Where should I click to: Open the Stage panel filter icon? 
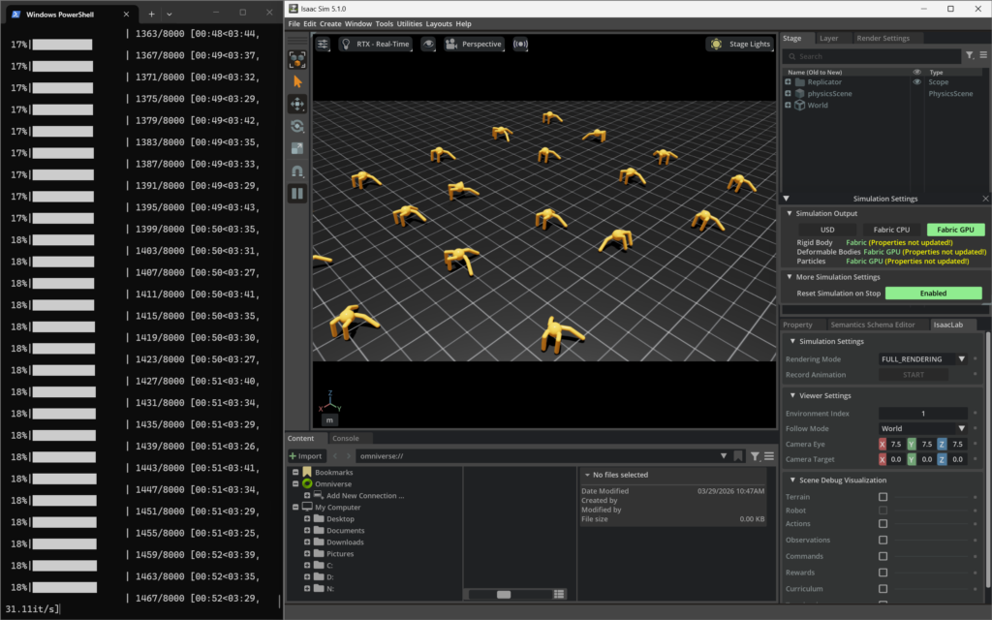coord(970,56)
